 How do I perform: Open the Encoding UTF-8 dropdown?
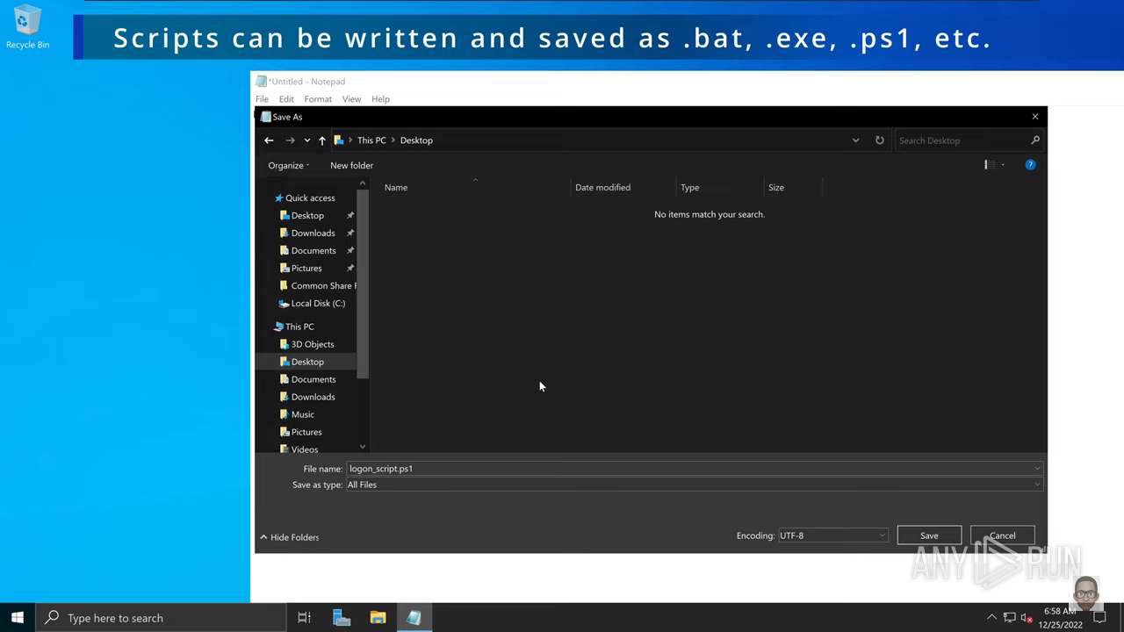click(x=832, y=535)
